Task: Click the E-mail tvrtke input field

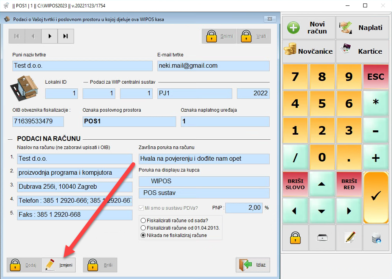Action: tap(213, 66)
